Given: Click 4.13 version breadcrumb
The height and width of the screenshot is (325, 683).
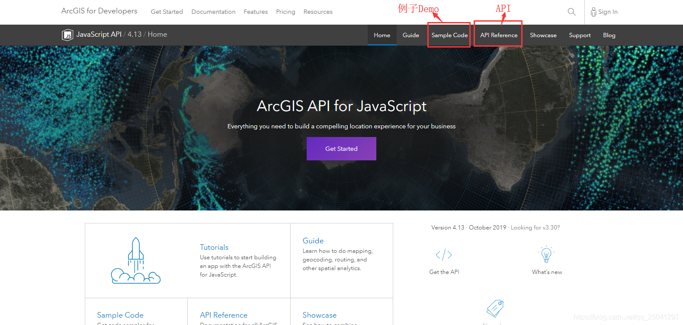Looking at the screenshot, I should tap(135, 34).
